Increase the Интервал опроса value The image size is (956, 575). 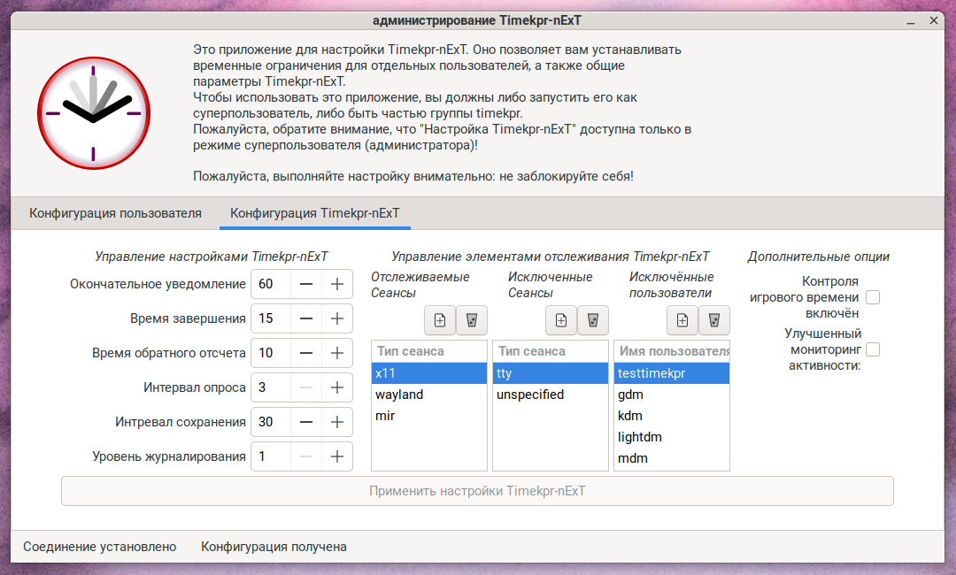[x=336, y=387]
